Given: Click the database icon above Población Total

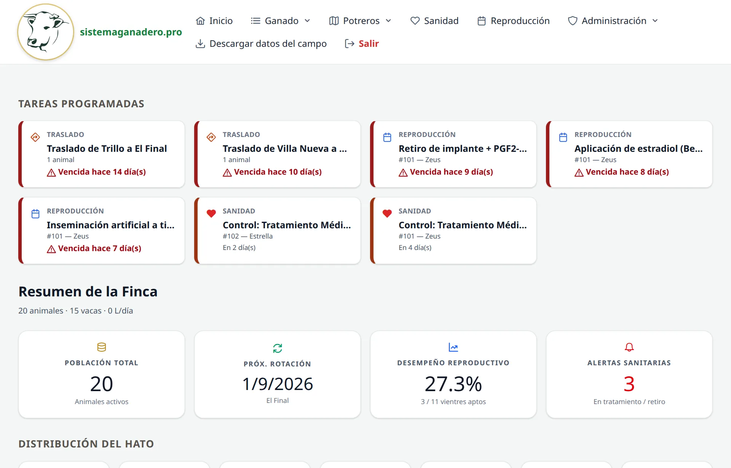Looking at the screenshot, I should 102,347.
